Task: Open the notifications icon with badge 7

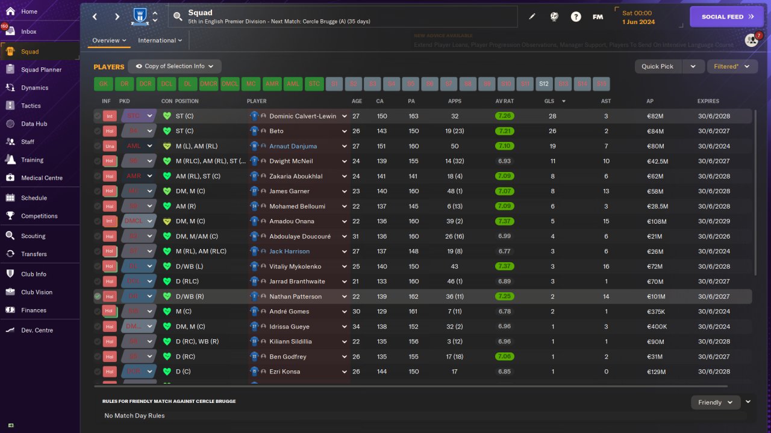Action: point(751,40)
